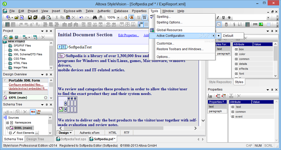This screenshot has width=281, height=150.
Task: Select the Image Files folder
Action: (x=20, y=68)
